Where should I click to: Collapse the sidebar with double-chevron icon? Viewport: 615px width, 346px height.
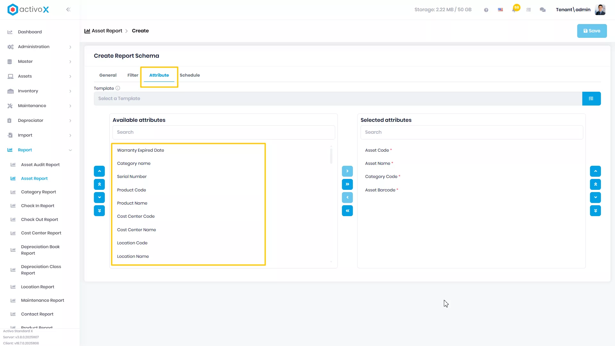tap(68, 10)
